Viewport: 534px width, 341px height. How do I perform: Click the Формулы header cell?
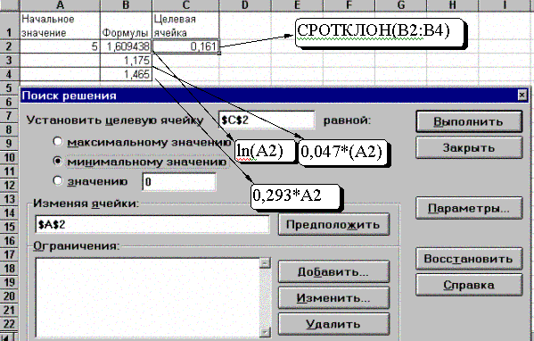click(x=126, y=26)
